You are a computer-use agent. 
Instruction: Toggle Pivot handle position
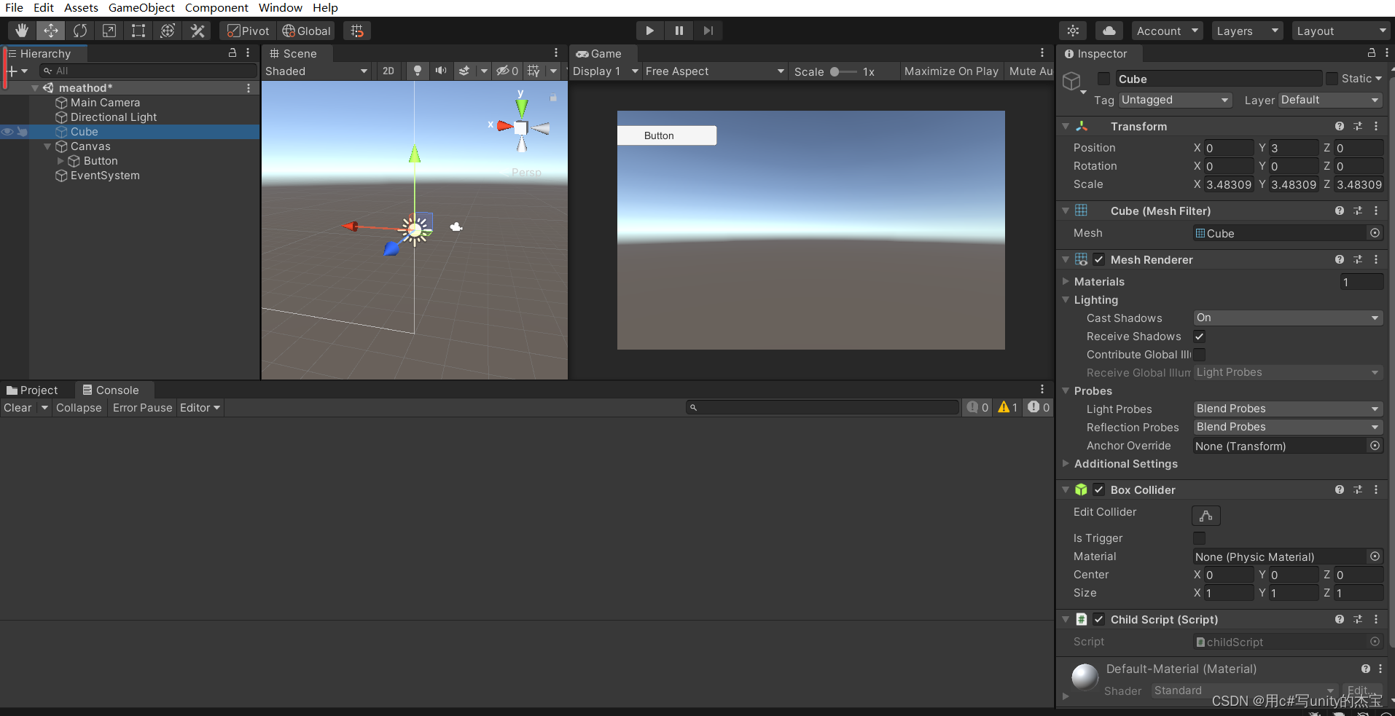pos(248,31)
